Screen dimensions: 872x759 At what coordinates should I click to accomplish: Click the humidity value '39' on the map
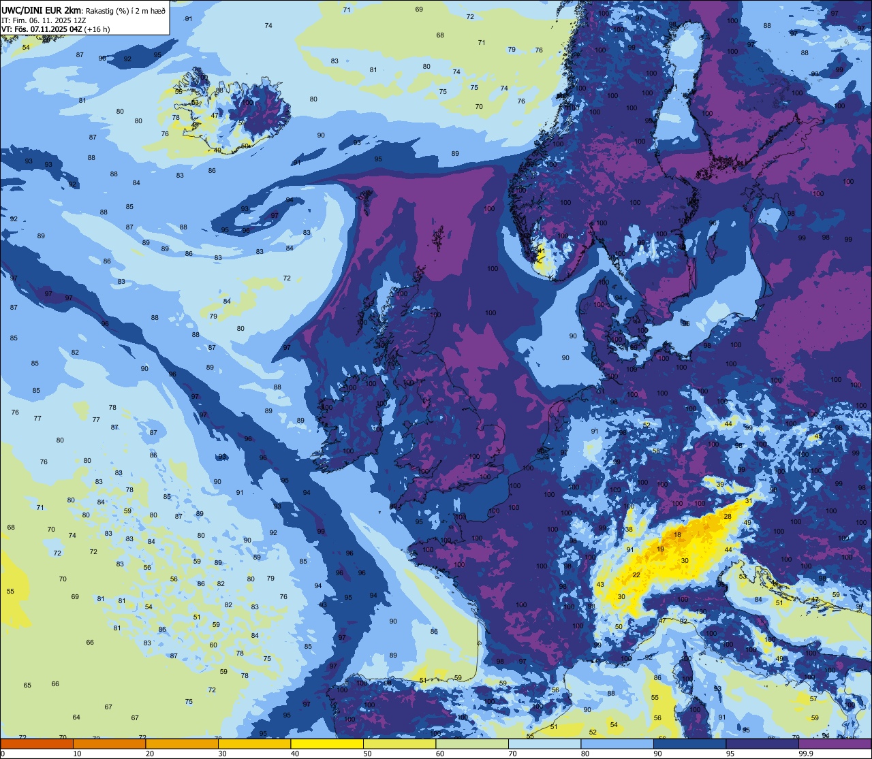tap(720, 485)
